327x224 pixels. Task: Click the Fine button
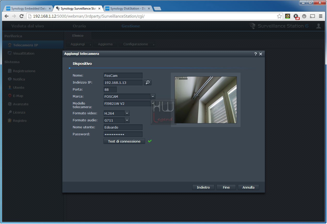[x=226, y=187]
